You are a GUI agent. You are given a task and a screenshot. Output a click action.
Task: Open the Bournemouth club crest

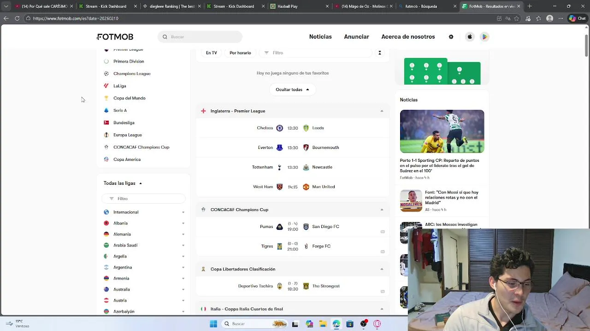(306, 148)
